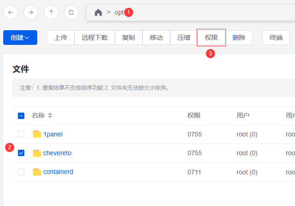Select the opt path segment
The image size is (295, 206).
(x=119, y=12)
